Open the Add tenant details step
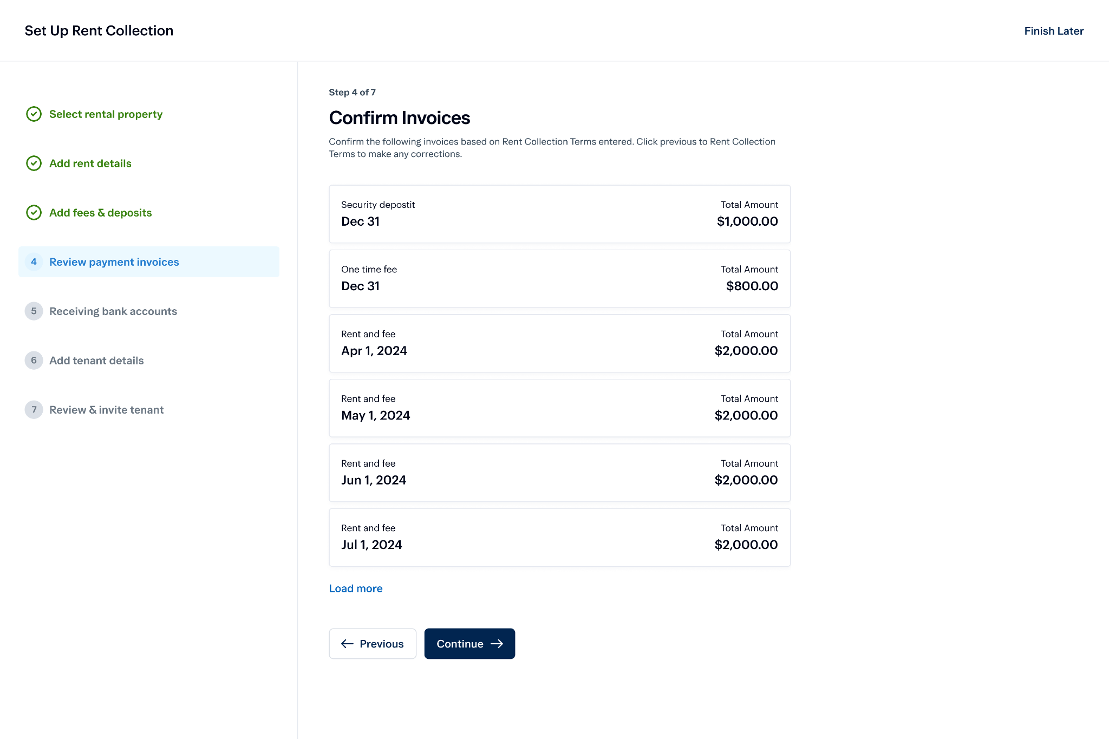This screenshot has height=739, width=1109. point(96,361)
